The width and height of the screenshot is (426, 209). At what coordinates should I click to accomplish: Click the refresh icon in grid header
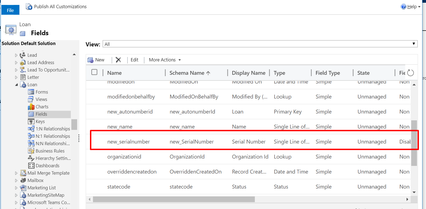(410, 73)
